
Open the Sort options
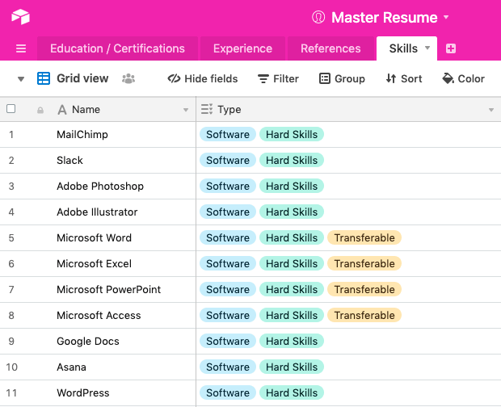coord(404,78)
